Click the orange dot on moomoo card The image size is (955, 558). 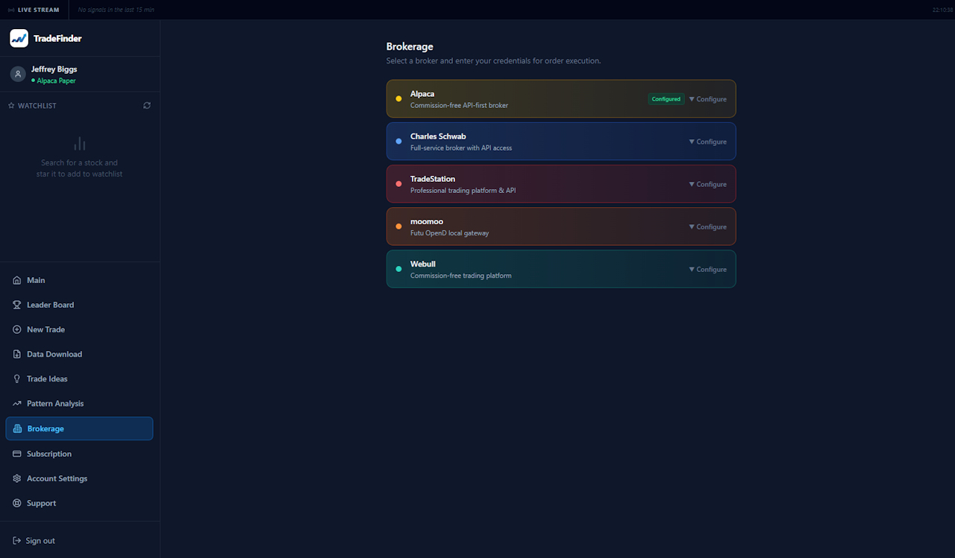pyautogui.click(x=398, y=226)
